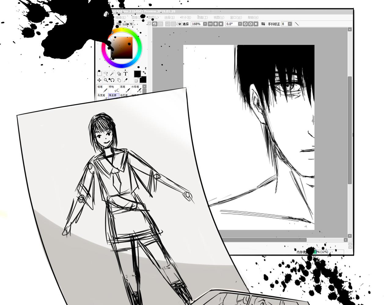
Task: Select the shape tool
Action: point(119,74)
